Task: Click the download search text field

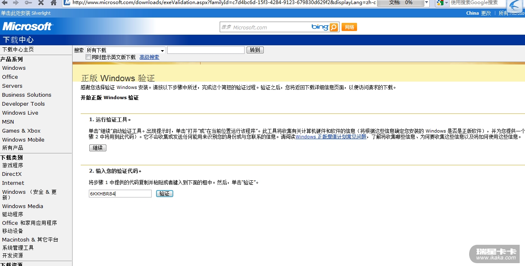Action: pos(206,50)
